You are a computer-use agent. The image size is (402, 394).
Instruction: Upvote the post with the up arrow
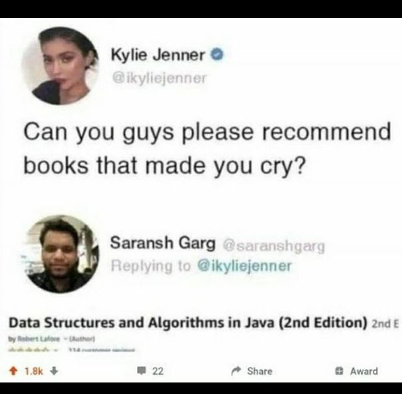[13, 371]
